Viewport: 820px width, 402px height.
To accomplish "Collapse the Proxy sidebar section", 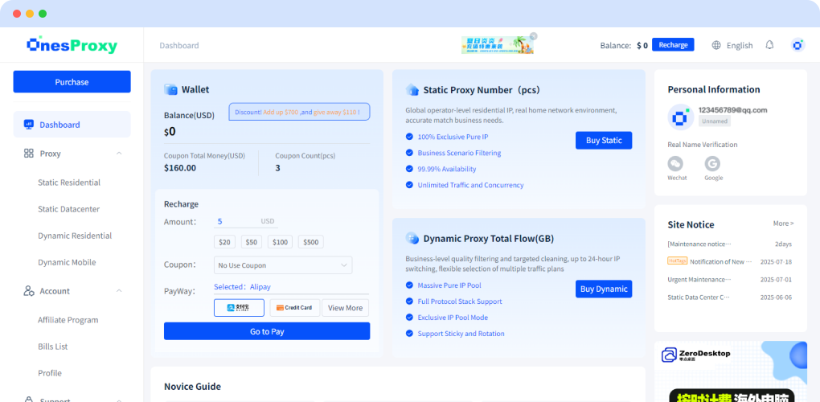I will [x=119, y=154].
